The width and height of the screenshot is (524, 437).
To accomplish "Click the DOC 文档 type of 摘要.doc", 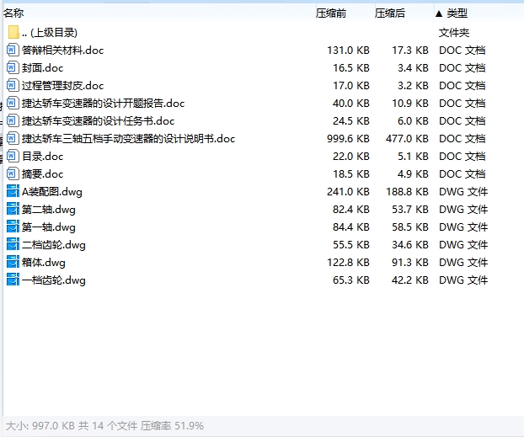I will click(x=462, y=174).
